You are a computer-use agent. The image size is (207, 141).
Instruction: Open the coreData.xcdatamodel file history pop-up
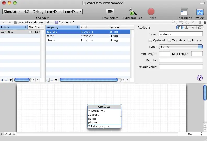pos(33,22)
